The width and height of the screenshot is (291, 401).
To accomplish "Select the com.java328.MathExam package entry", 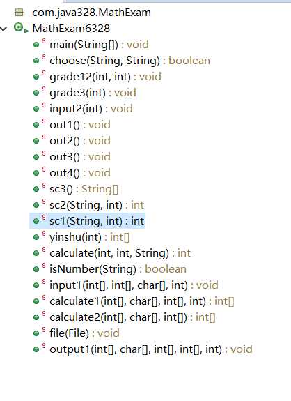I will (x=91, y=13).
